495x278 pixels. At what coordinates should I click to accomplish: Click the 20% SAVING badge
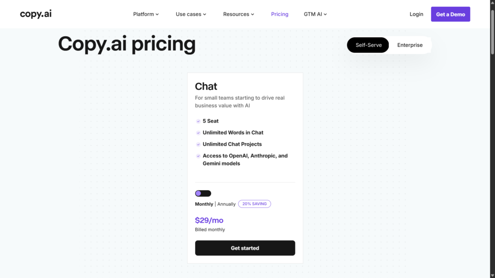click(x=254, y=204)
